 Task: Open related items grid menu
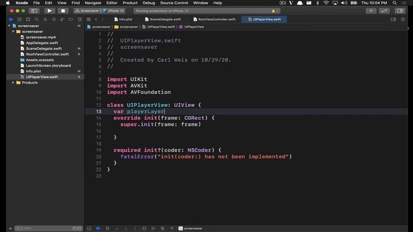click(89, 19)
